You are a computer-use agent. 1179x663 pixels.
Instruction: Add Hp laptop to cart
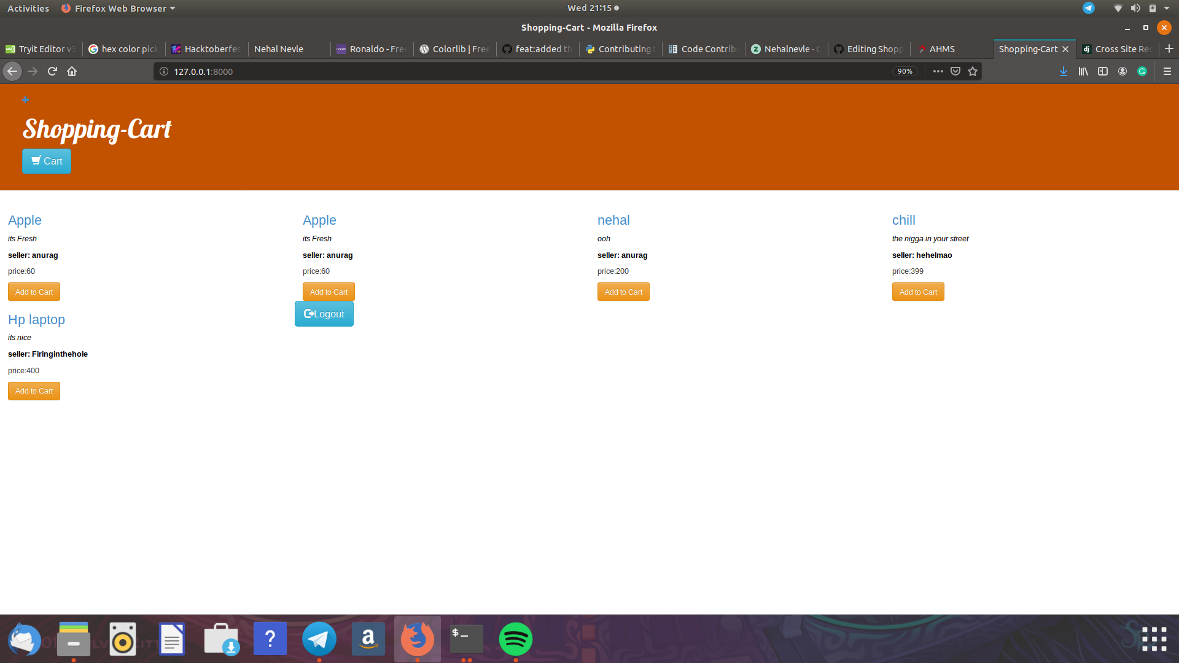34,391
